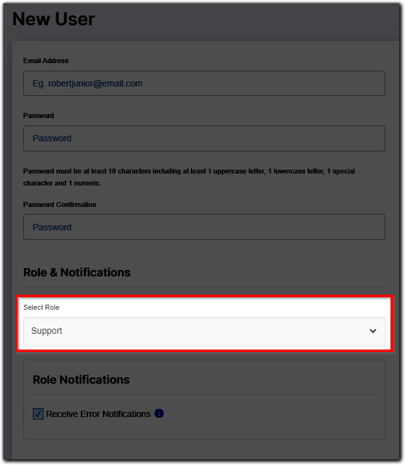Image resolution: width=405 pixels, height=465 pixels.
Task: Click the Password Confirmation field label
Action: click(60, 204)
